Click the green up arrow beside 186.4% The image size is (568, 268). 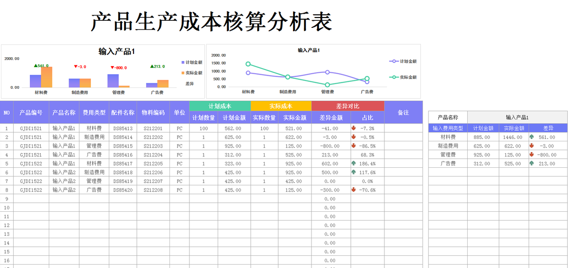[354, 164]
